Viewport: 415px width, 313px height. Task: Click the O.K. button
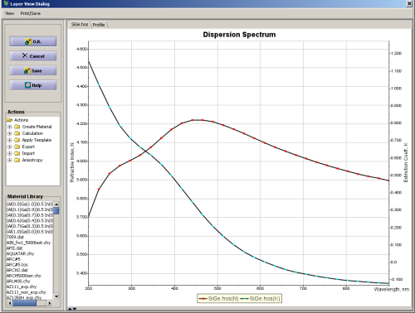[33, 41]
